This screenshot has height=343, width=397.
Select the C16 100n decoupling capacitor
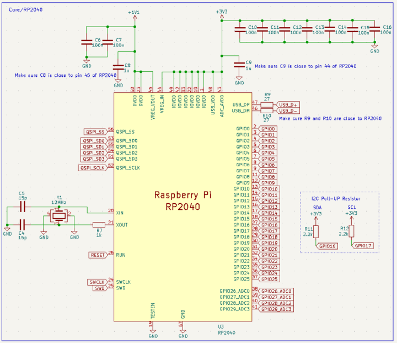pos(374,30)
